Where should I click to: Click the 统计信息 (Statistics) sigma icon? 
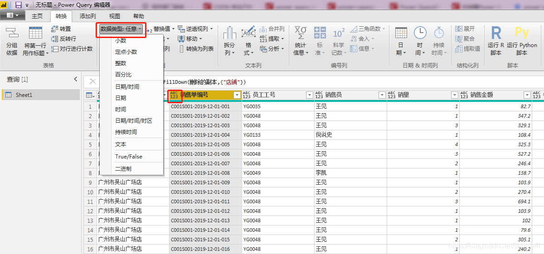(300, 33)
